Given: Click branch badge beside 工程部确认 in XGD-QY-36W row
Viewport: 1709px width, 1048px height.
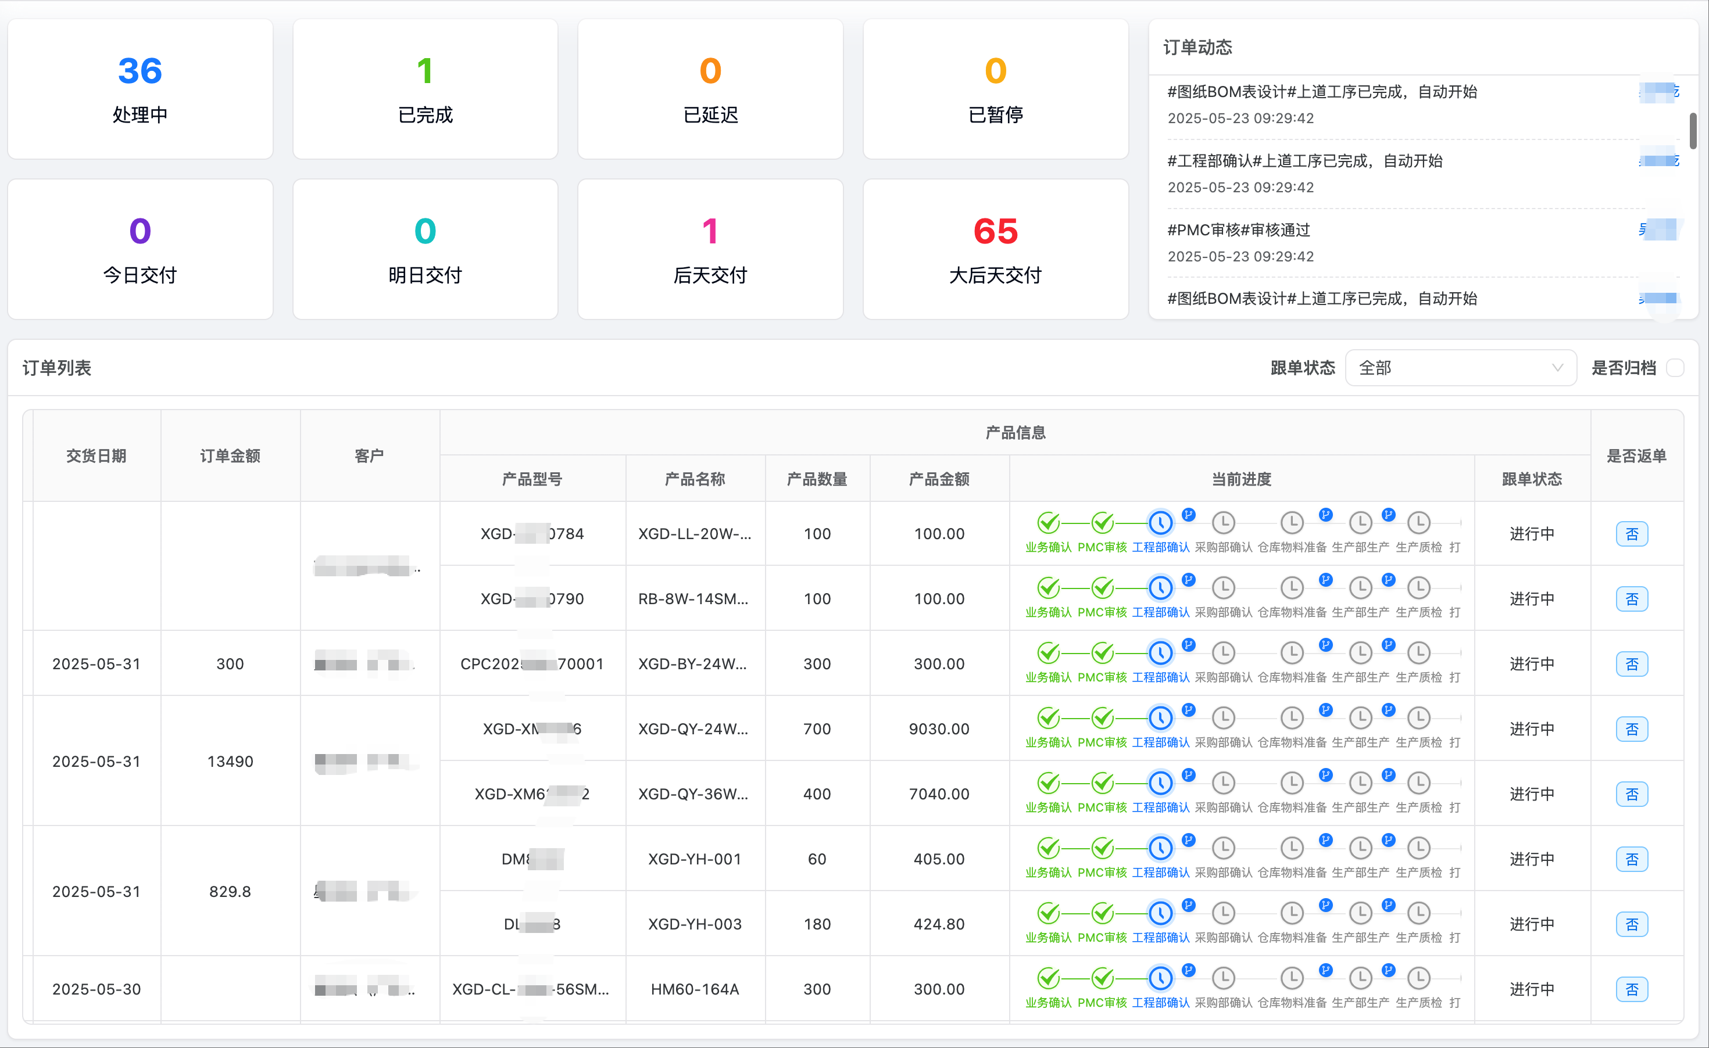Looking at the screenshot, I should (1189, 775).
